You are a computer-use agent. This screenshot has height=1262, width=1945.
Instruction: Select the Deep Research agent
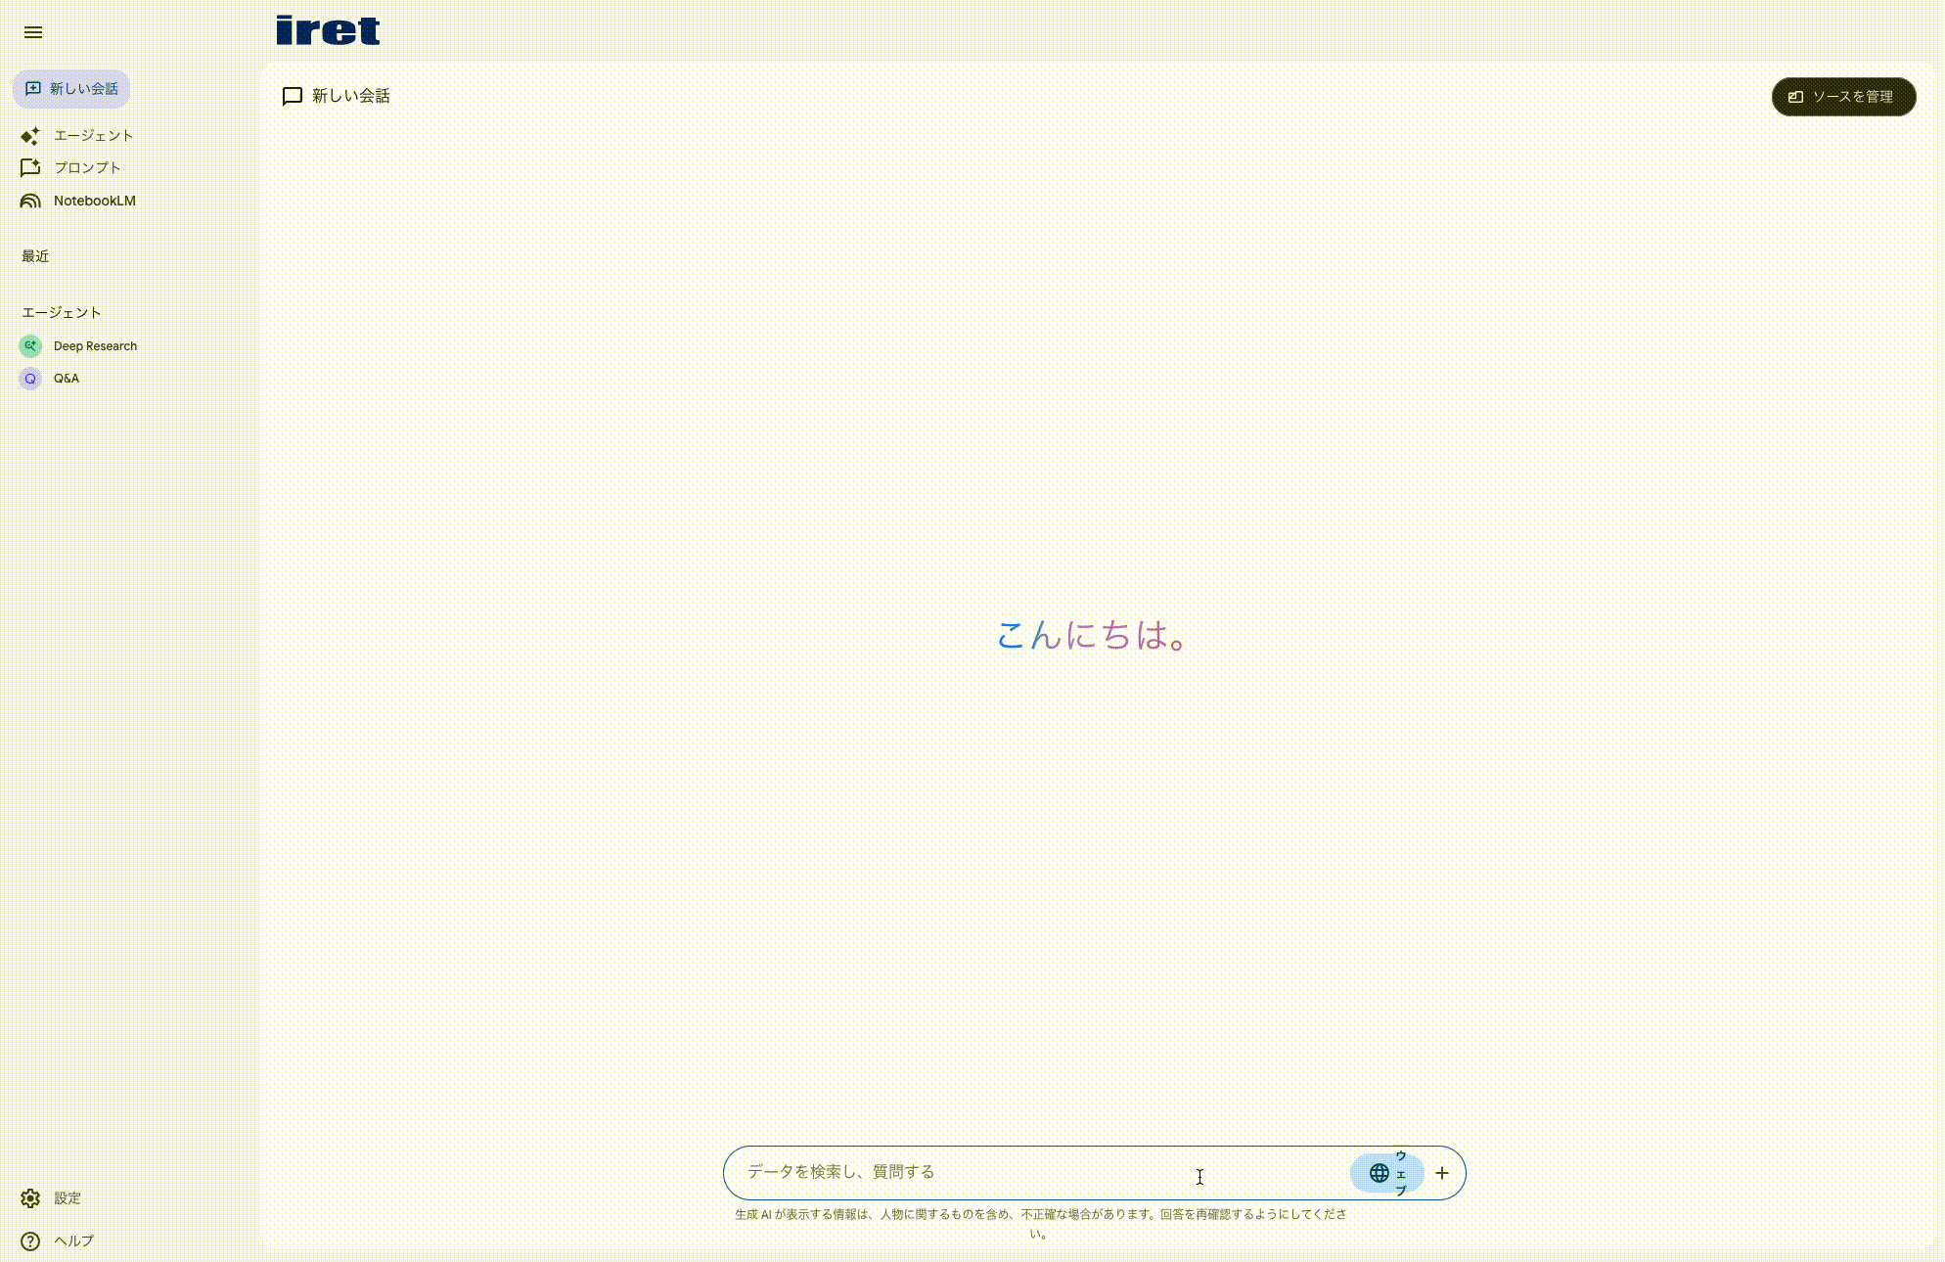(x=79, y=346)
